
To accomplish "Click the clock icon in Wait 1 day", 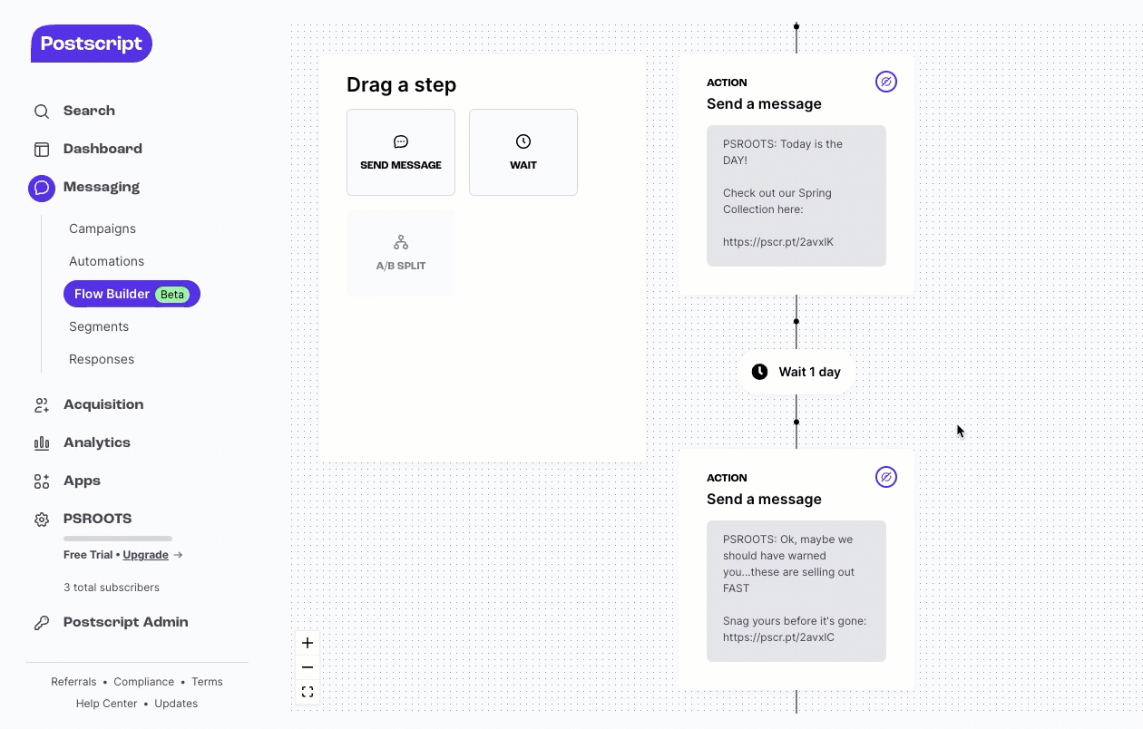I will click(x=760, y=372).
